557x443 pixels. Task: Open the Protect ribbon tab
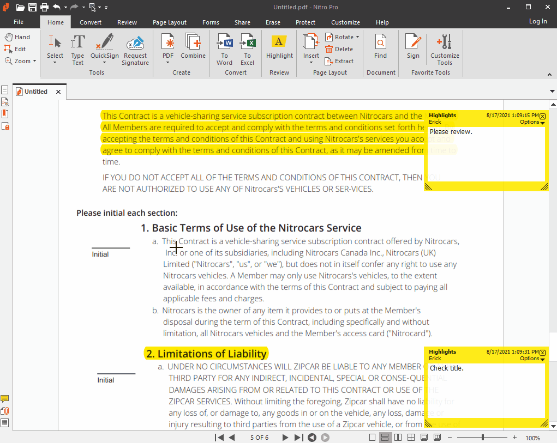(305, 22)
